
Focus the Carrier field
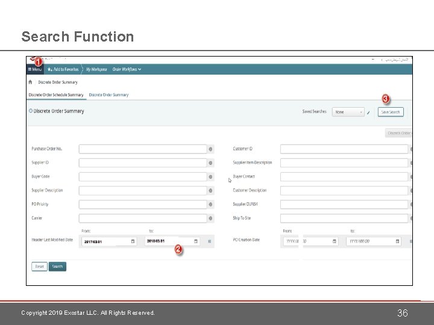pos(143,218)
